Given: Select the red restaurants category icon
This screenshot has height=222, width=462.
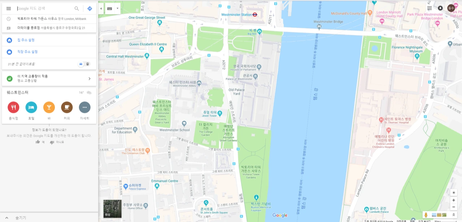Looking at the screenshot, I should [x=13, y=107].
